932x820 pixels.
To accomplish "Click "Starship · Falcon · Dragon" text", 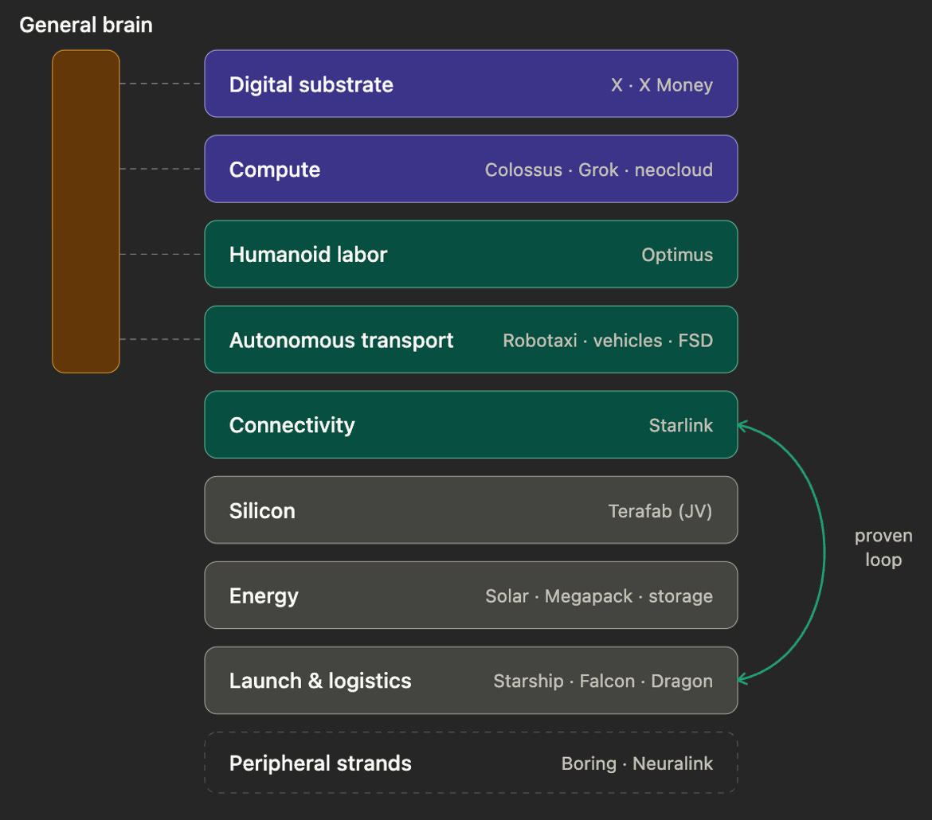I will [x=603, y=681].
